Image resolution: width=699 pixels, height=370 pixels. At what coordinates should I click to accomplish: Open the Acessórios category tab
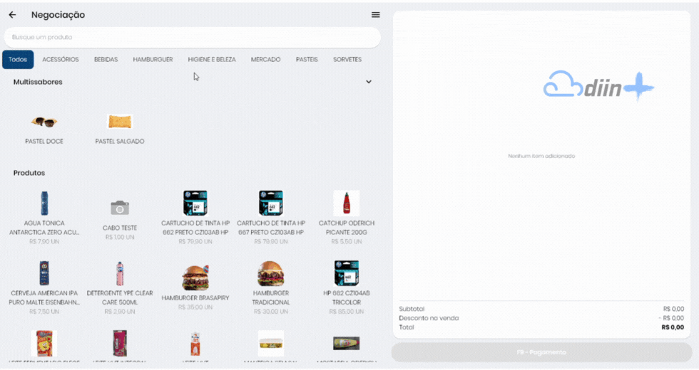(x=61, y=60)
